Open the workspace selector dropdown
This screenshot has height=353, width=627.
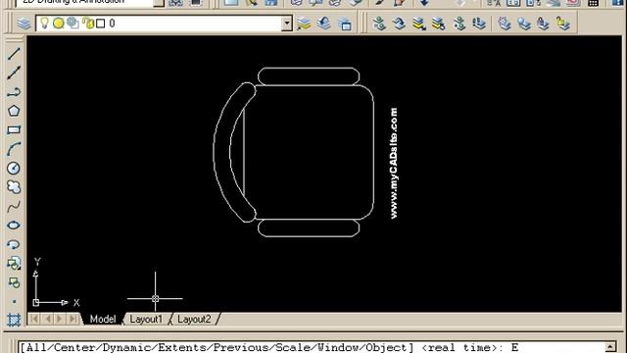[159, 3]
